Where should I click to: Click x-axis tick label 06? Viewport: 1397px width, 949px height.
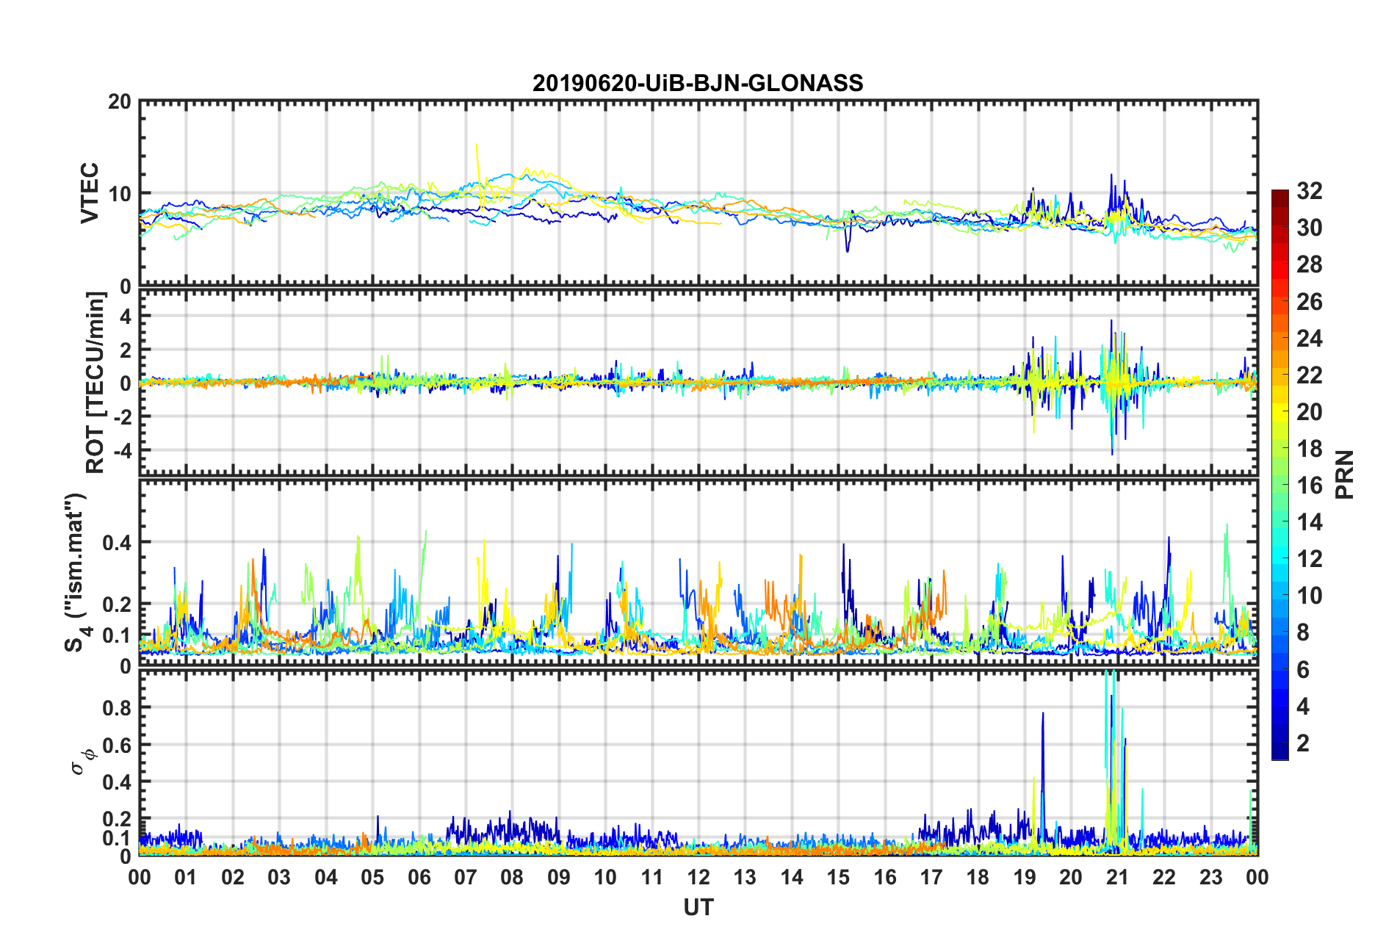[419, 877]
